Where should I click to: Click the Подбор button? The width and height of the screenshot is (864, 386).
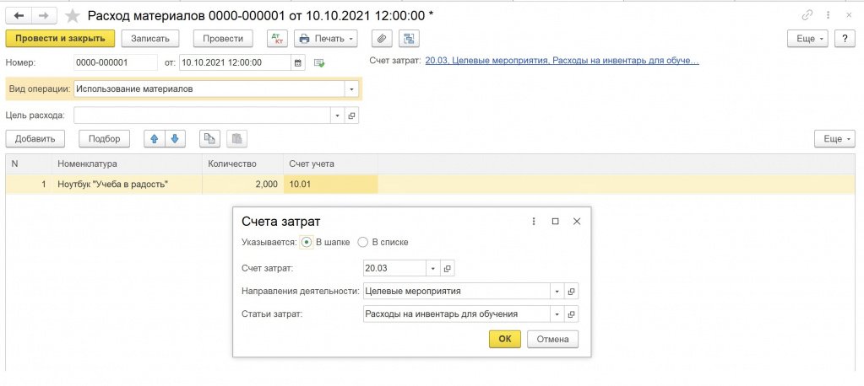pyautogui.click(x=106, y=139)
